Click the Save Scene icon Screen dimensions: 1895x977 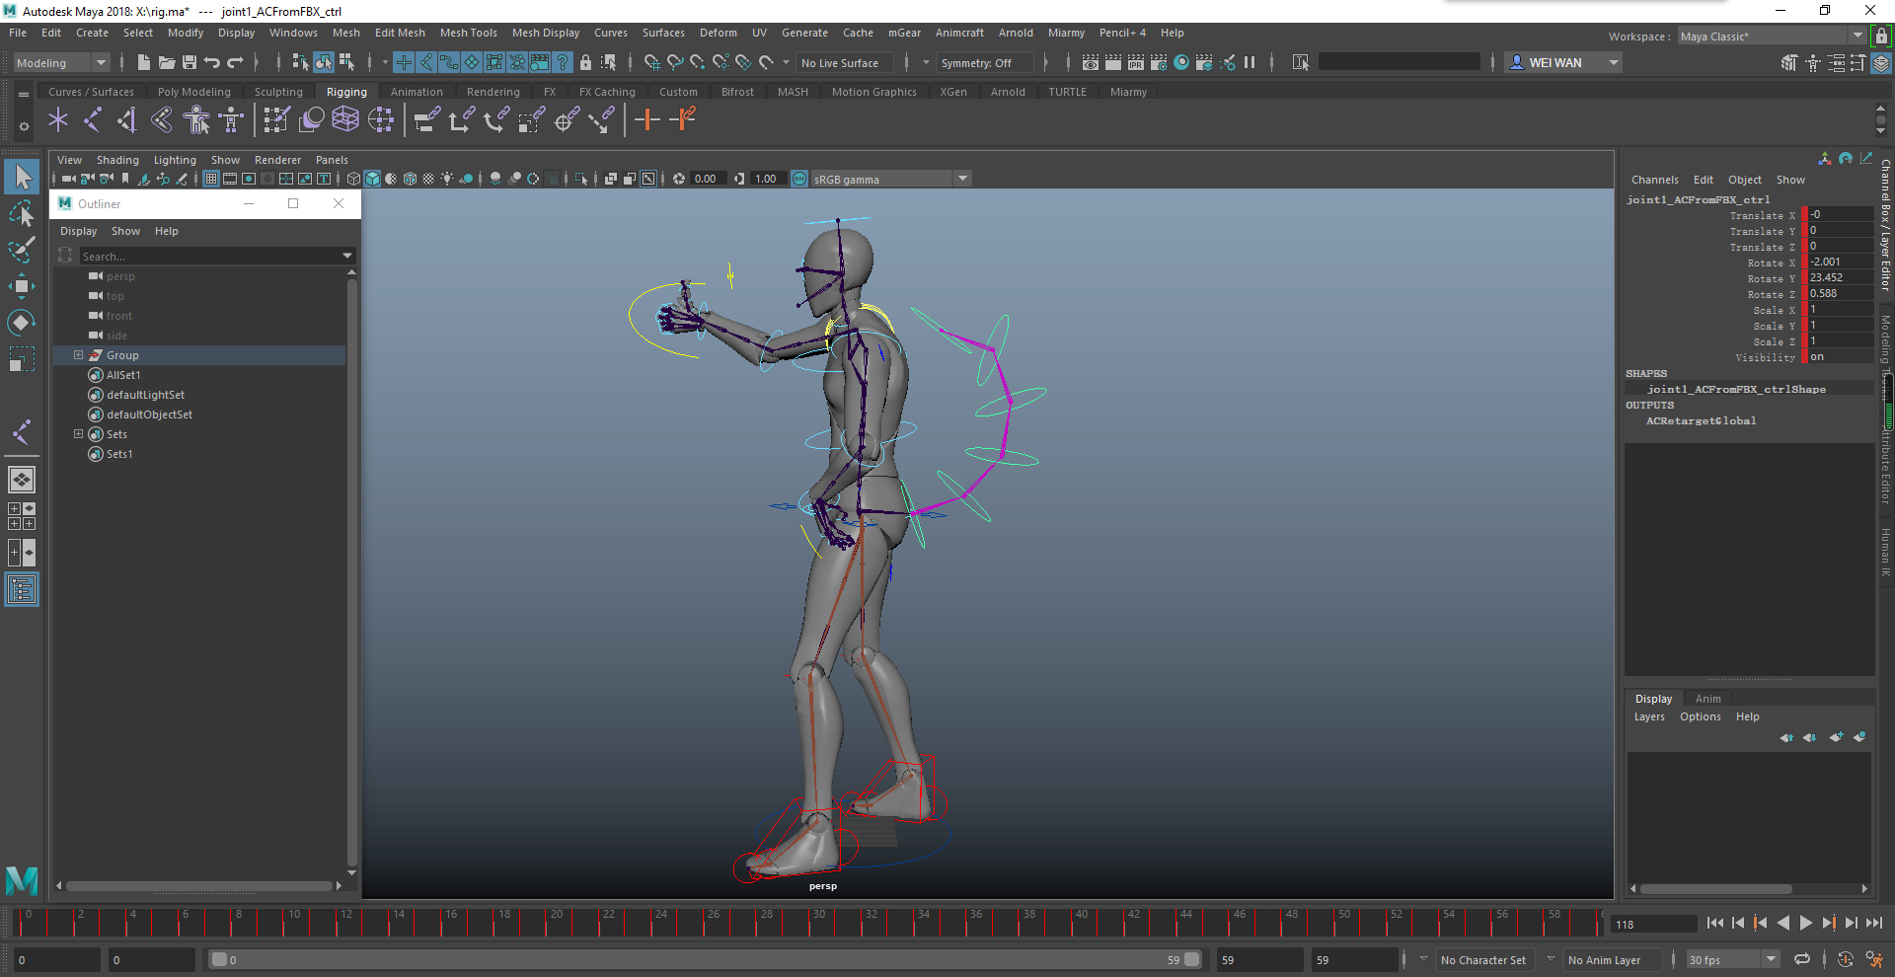point(189,63)
